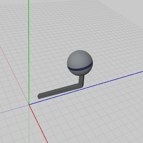
Task: Select the bright red axis line
Action: (x=38, y=124)
